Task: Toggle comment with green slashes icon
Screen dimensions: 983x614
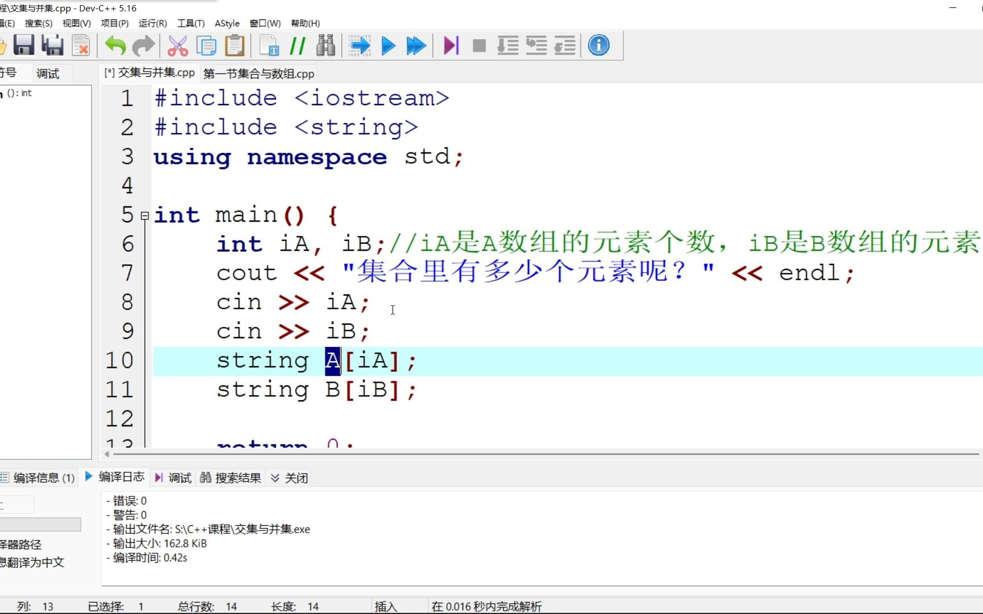Action: [x=298, y=45]
